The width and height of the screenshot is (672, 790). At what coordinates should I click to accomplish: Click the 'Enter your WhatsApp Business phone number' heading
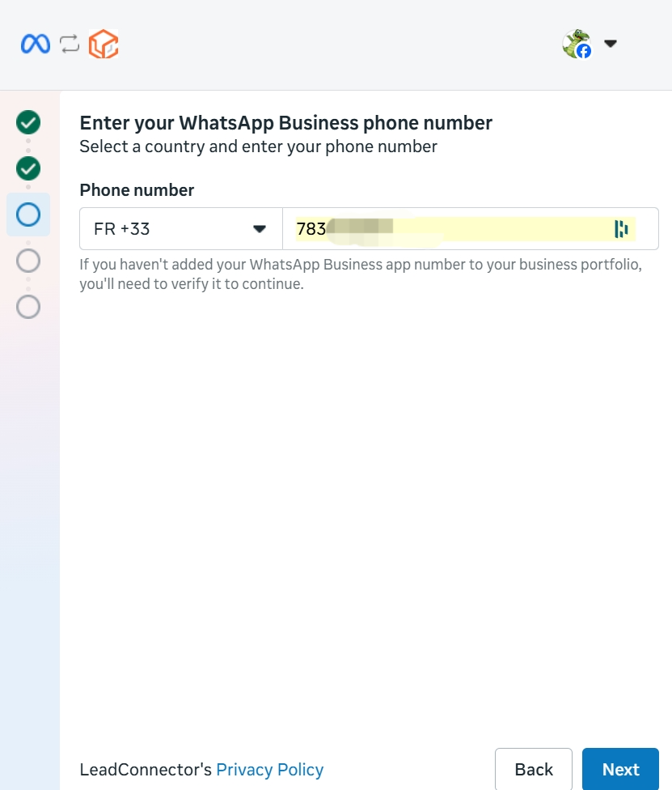pyautogui.click(x=286, y=123)
